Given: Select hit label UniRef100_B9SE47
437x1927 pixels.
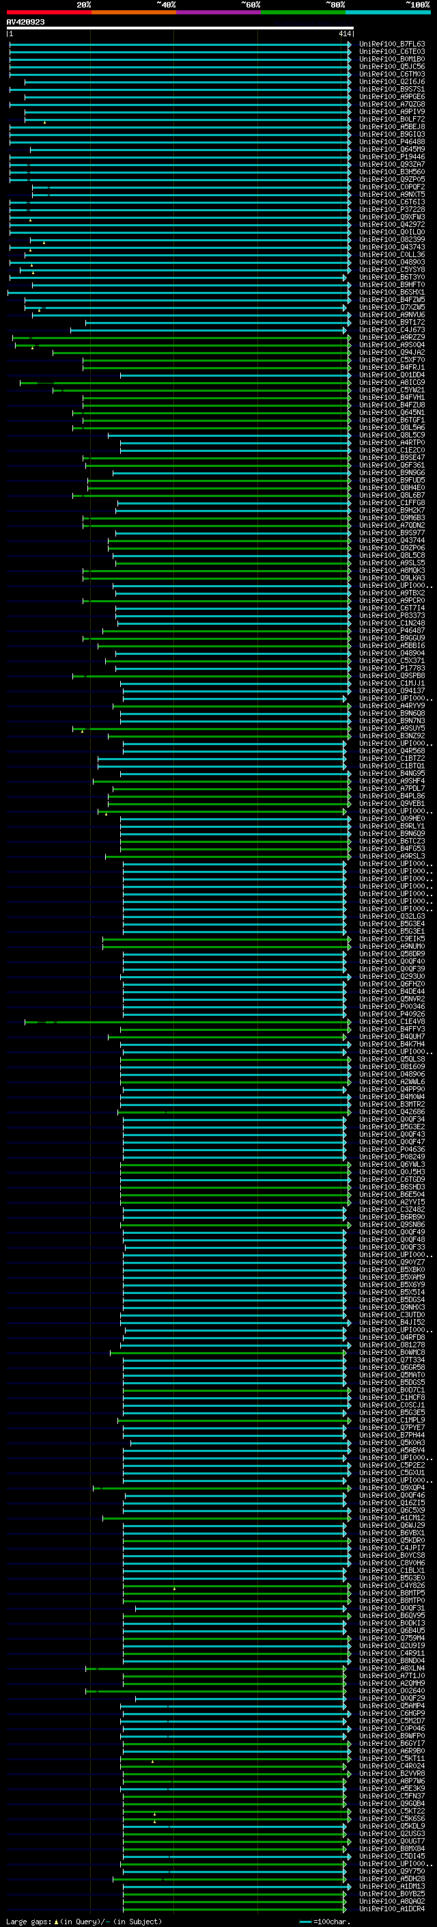Looking at the screenshot, I should [392, 457].
